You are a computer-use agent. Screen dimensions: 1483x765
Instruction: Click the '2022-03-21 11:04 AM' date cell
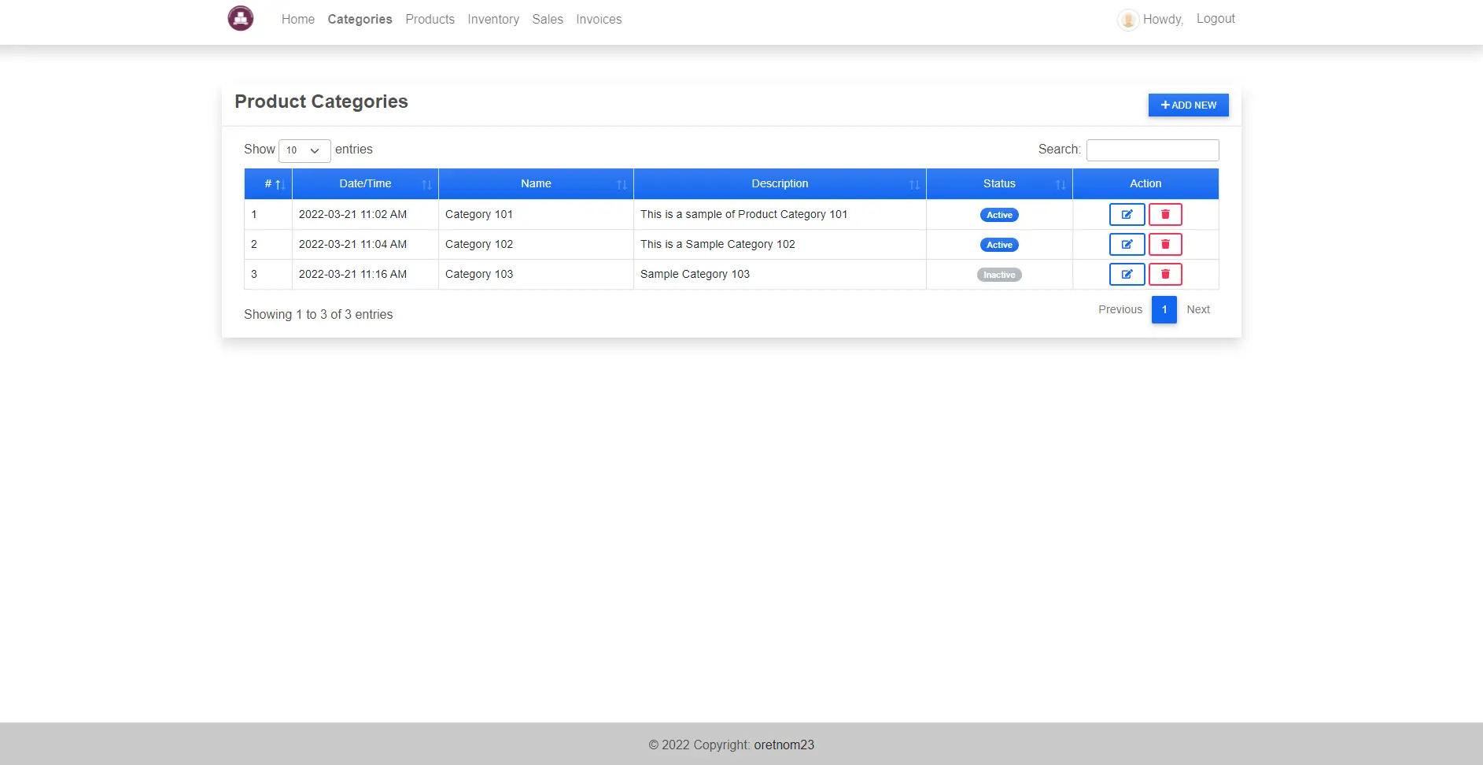click(x=365, y=244)
